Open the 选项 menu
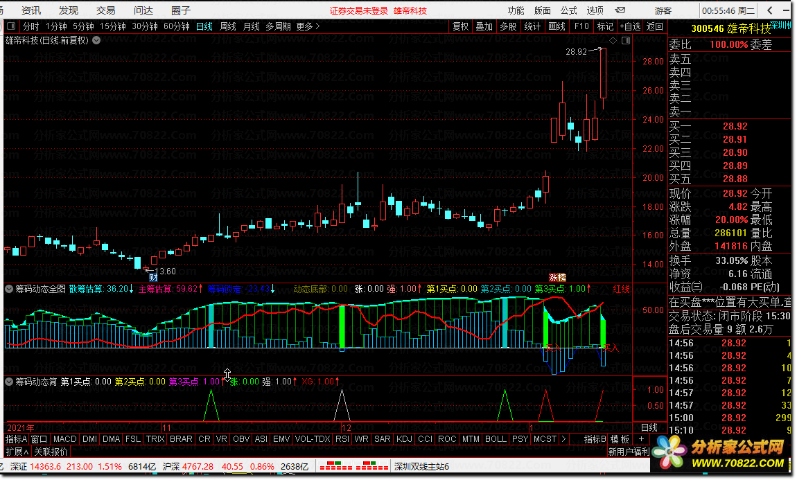This screenshot has width=797, height=480. [595, 10]
